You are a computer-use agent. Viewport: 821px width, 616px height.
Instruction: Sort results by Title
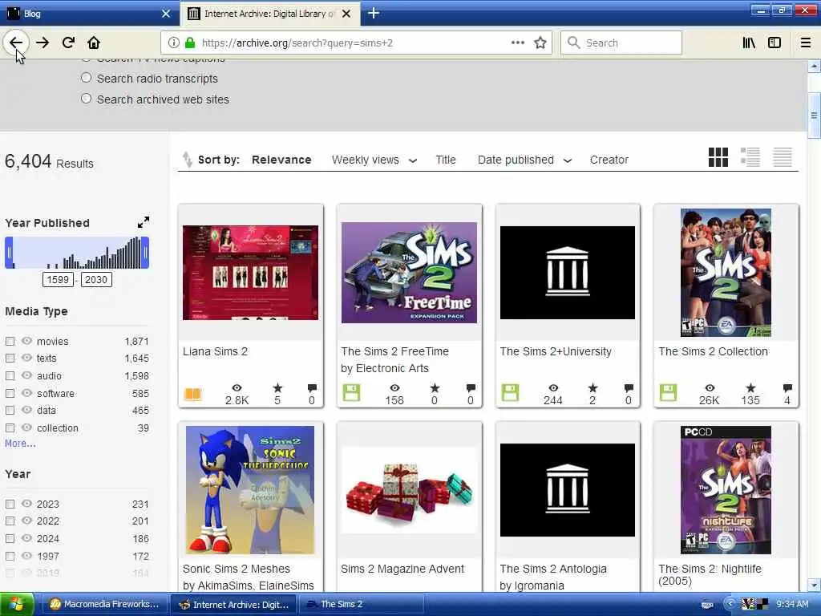(446, 160)
